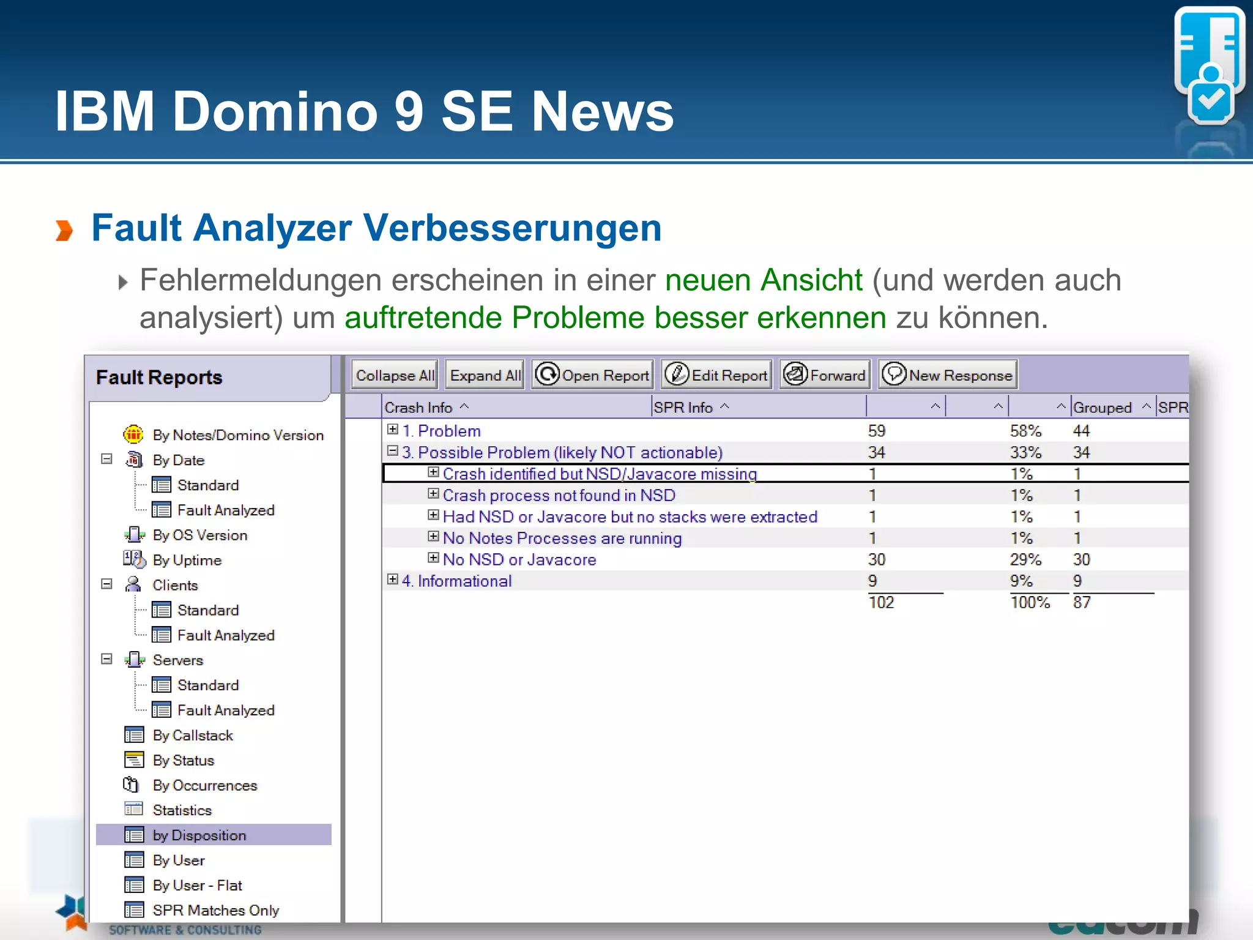Collapse the By Date tree node
1253x940 pixels.
point(106,459)
